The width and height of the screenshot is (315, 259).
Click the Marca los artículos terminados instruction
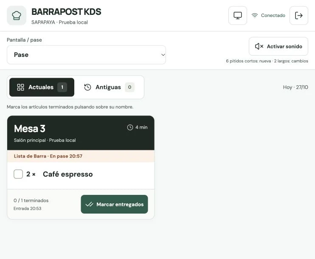70,107
